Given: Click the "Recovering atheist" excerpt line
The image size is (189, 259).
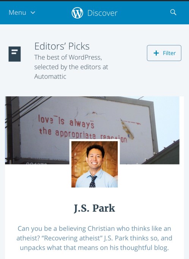Looking at the screenshot, I should (94, 238).
